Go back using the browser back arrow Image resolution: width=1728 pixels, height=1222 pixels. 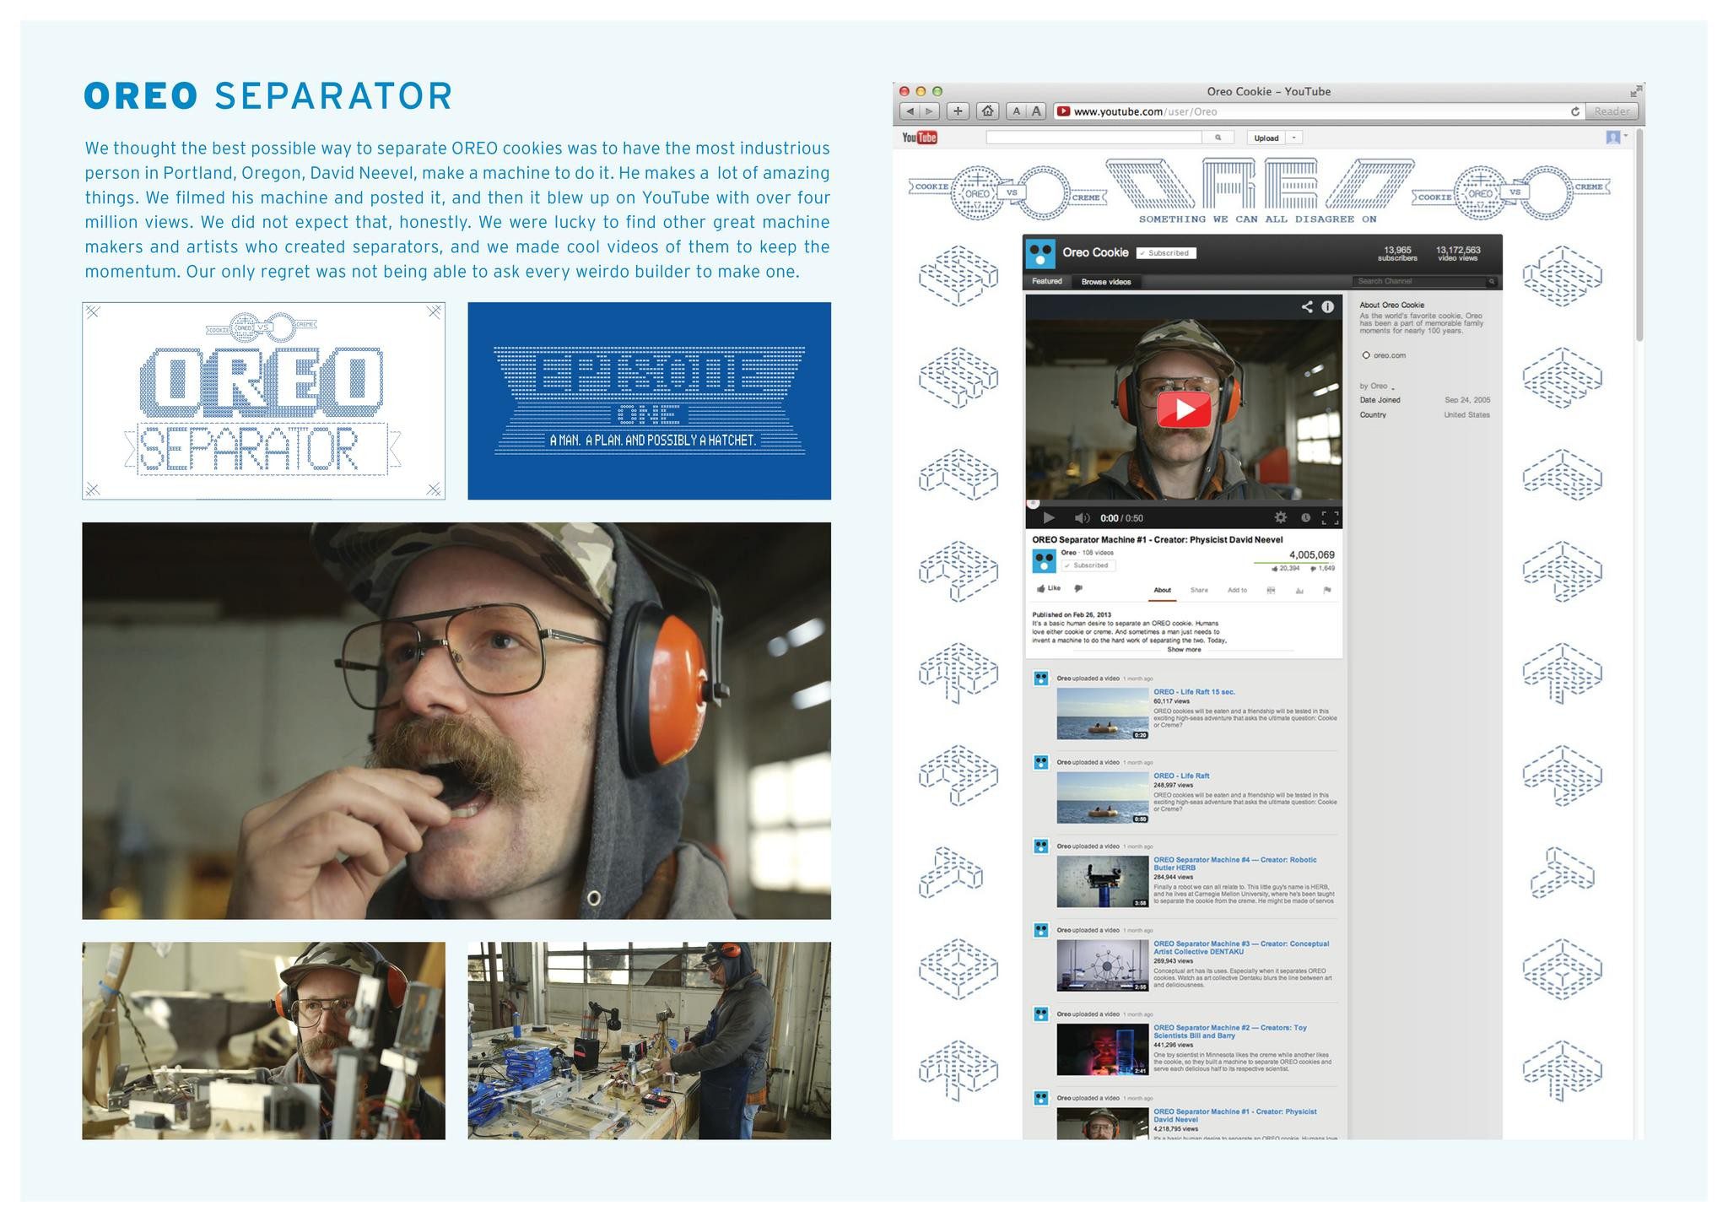910,111
